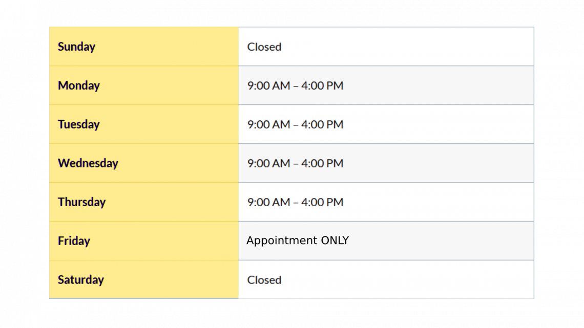Select Thursday's 4:00 PM closing time
Viewport: 584px width, 328px height.
322,202
